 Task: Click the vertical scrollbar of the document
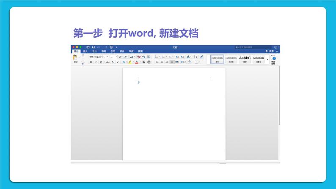point(279,95)
